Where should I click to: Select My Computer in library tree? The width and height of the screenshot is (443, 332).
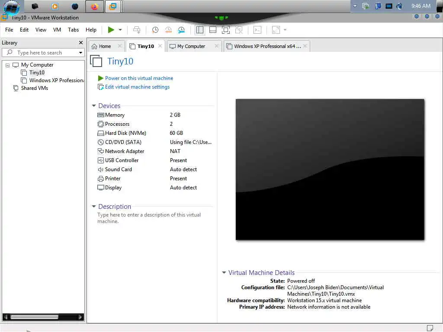37,65
